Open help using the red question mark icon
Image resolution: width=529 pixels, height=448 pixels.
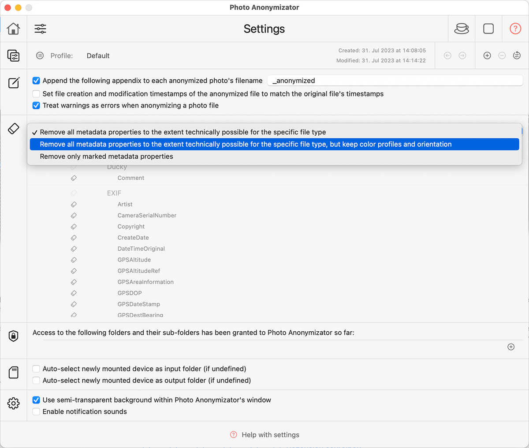(515, 28)
